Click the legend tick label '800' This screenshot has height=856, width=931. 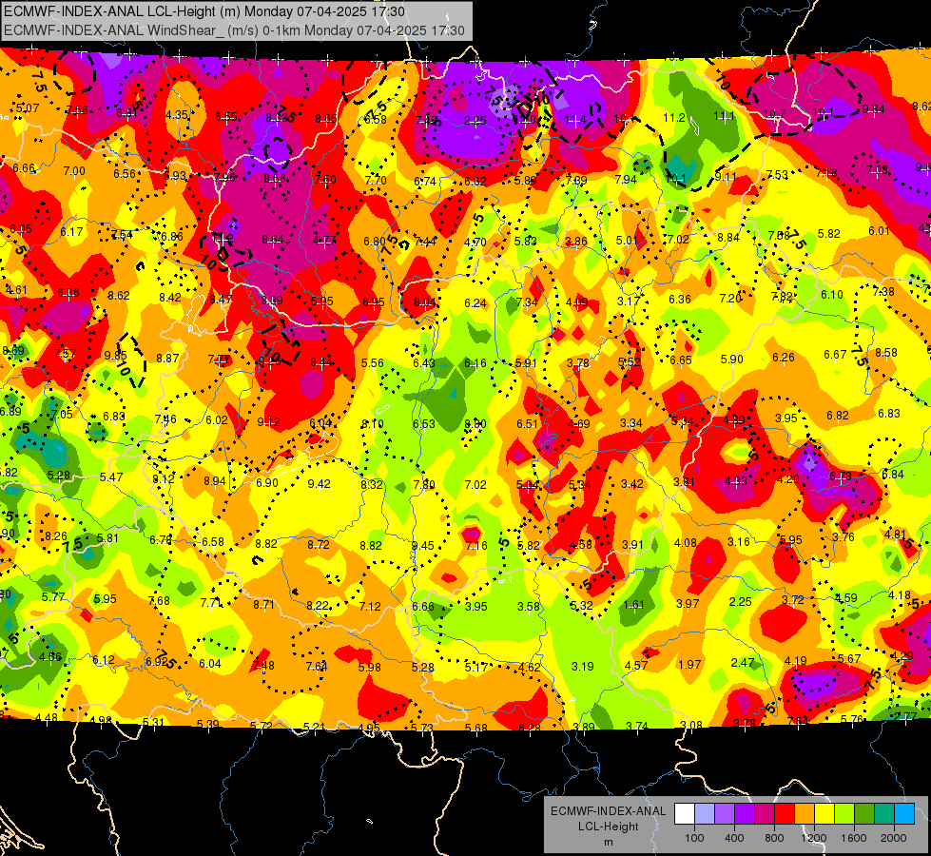point(774,838)
